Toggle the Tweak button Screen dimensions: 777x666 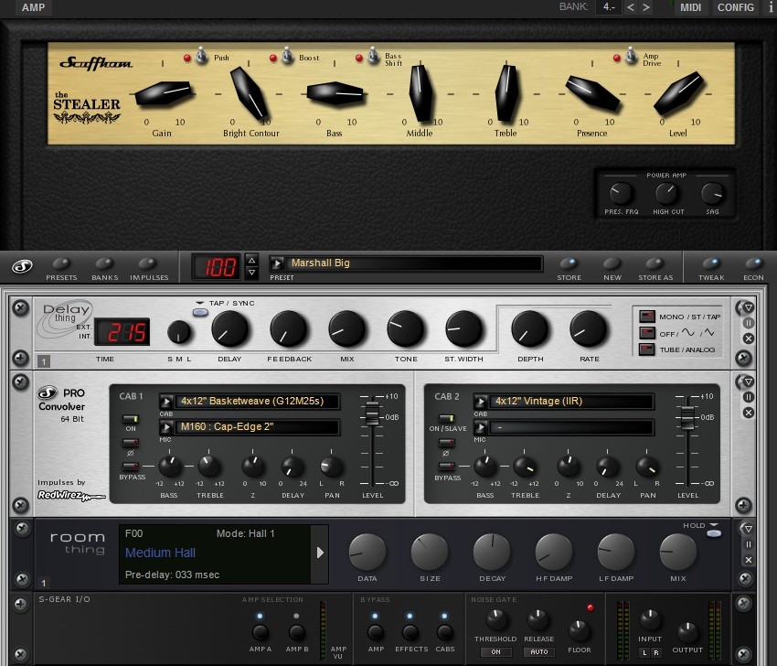(711, 263)
